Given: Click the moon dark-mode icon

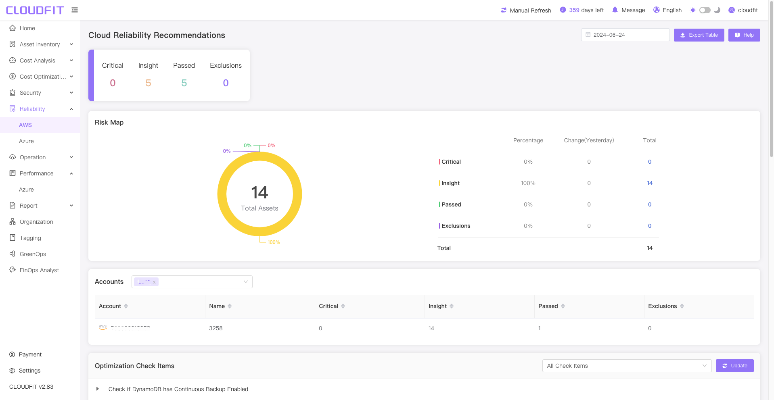Looking at the screenshot, I should [x=717, y=10].
